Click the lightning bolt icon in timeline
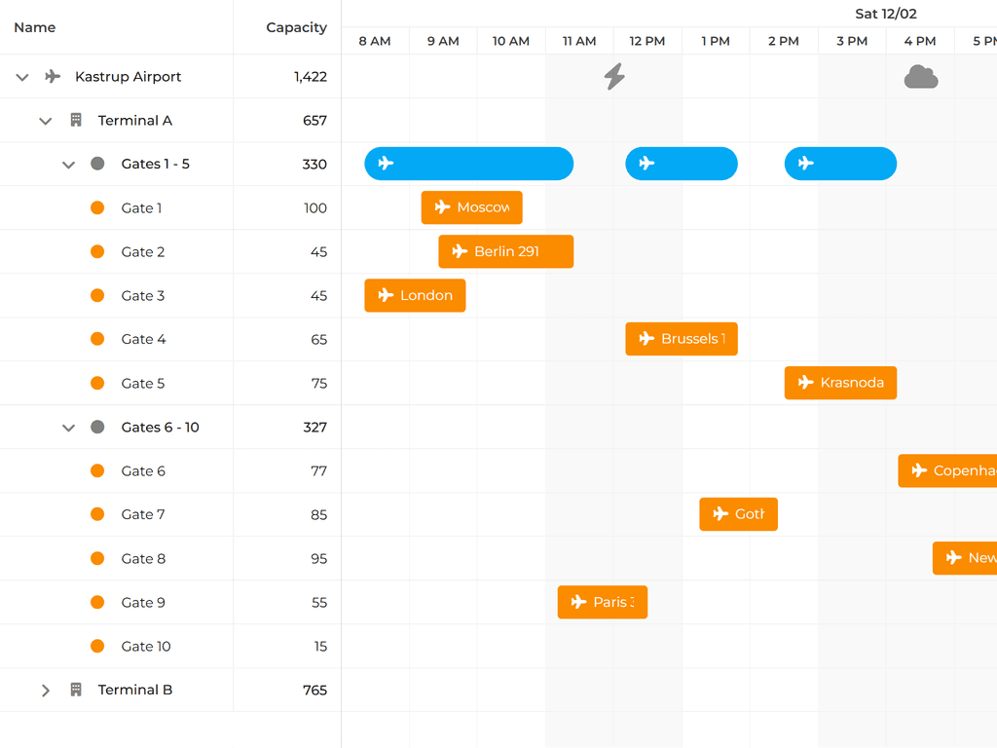Image resolution: width=997 pixels, height=748 pixels. pos(614,76)
